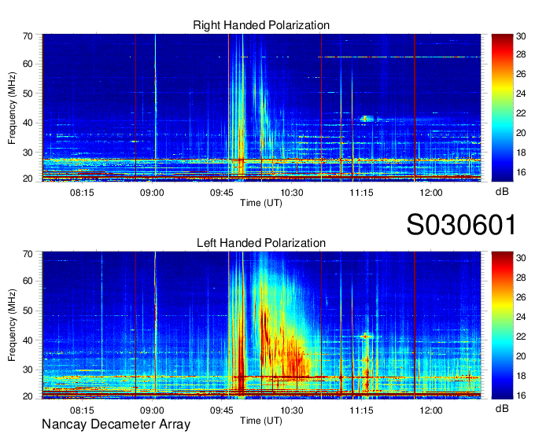Click the 30 dB label on top colorbar

pos(521,36)
